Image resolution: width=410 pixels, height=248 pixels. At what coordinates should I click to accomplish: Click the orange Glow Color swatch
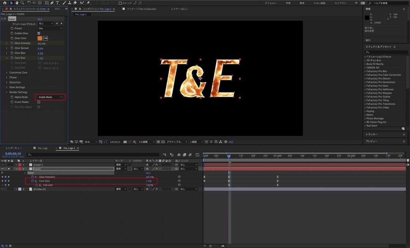pyautogui.click(x=40, y=38)
